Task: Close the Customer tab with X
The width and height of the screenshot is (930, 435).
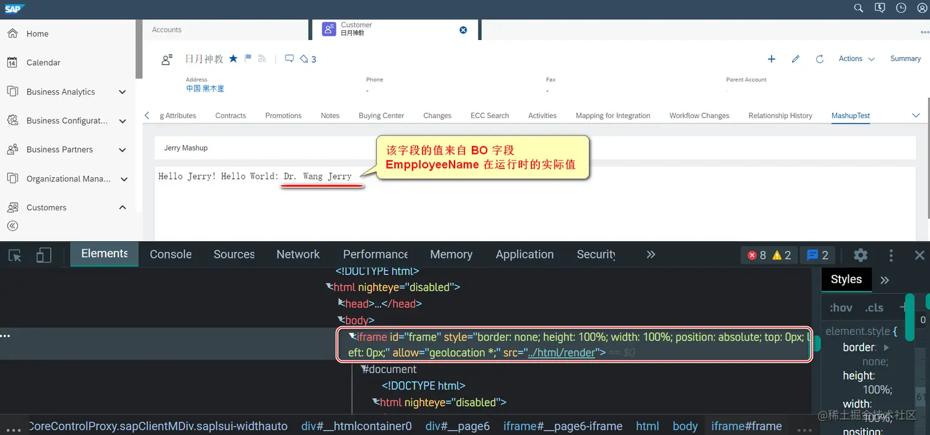Action: coord(463,30)
